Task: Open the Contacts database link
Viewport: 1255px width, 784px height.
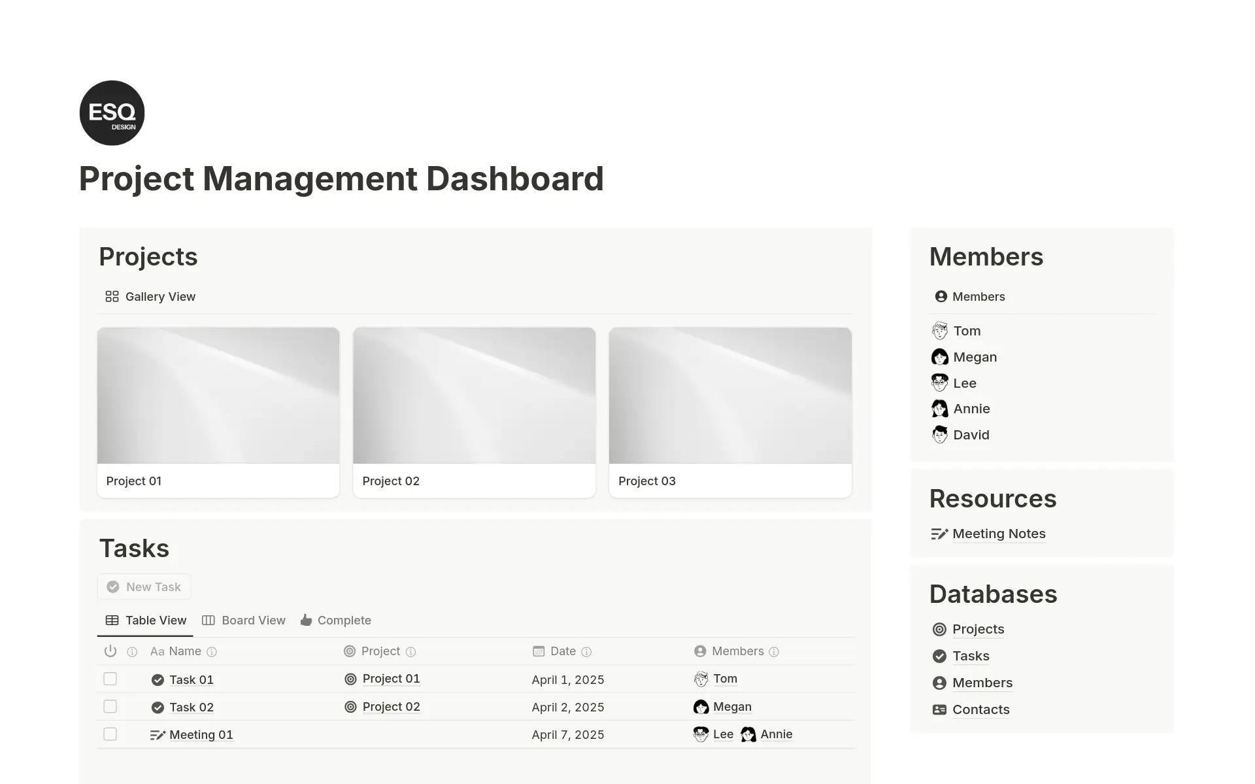Action: (x=980, y=710)
